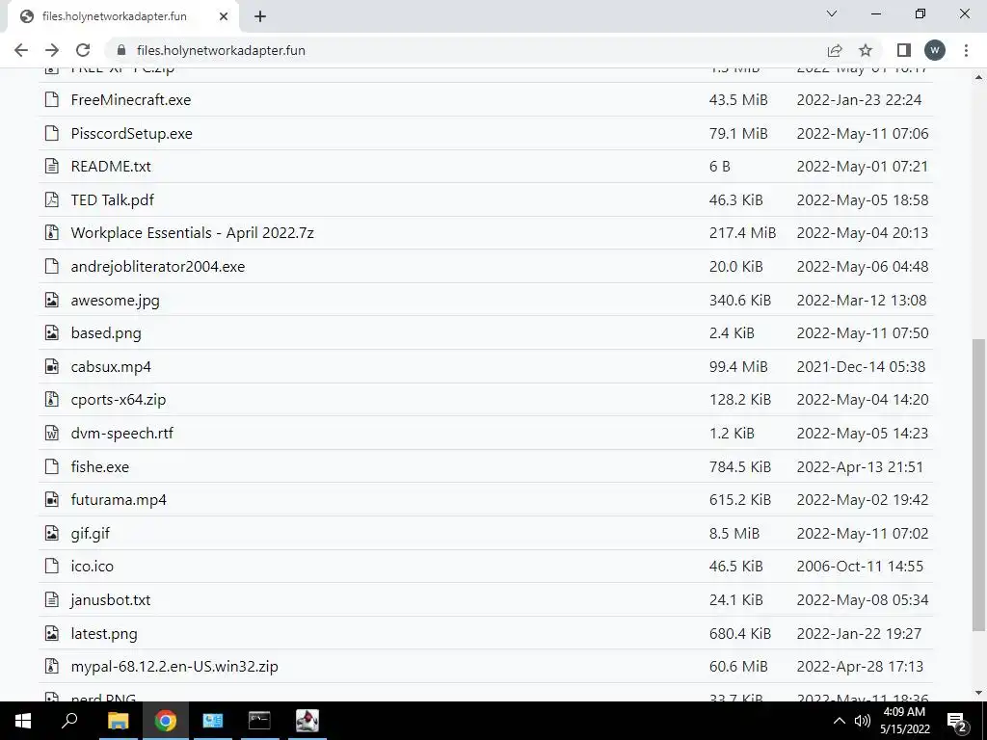
Task: Click the file icon beside PisscordSetup.exe
Action: pyautogui.click(x=52, y=133)
